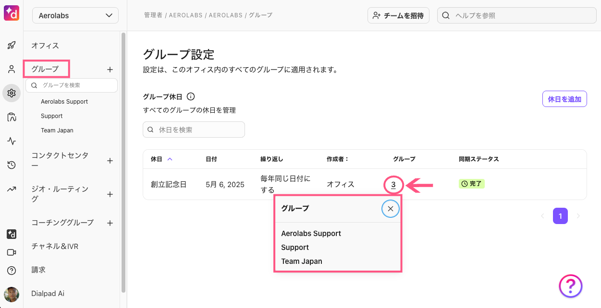The height and width of the screenshot is (308, 601).
Task: Select Aerolabs Support group in sidebar
Action: point(64,102)
